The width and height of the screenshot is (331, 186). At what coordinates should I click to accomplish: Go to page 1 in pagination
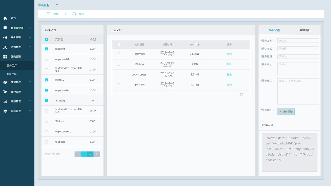pos(84,154)
